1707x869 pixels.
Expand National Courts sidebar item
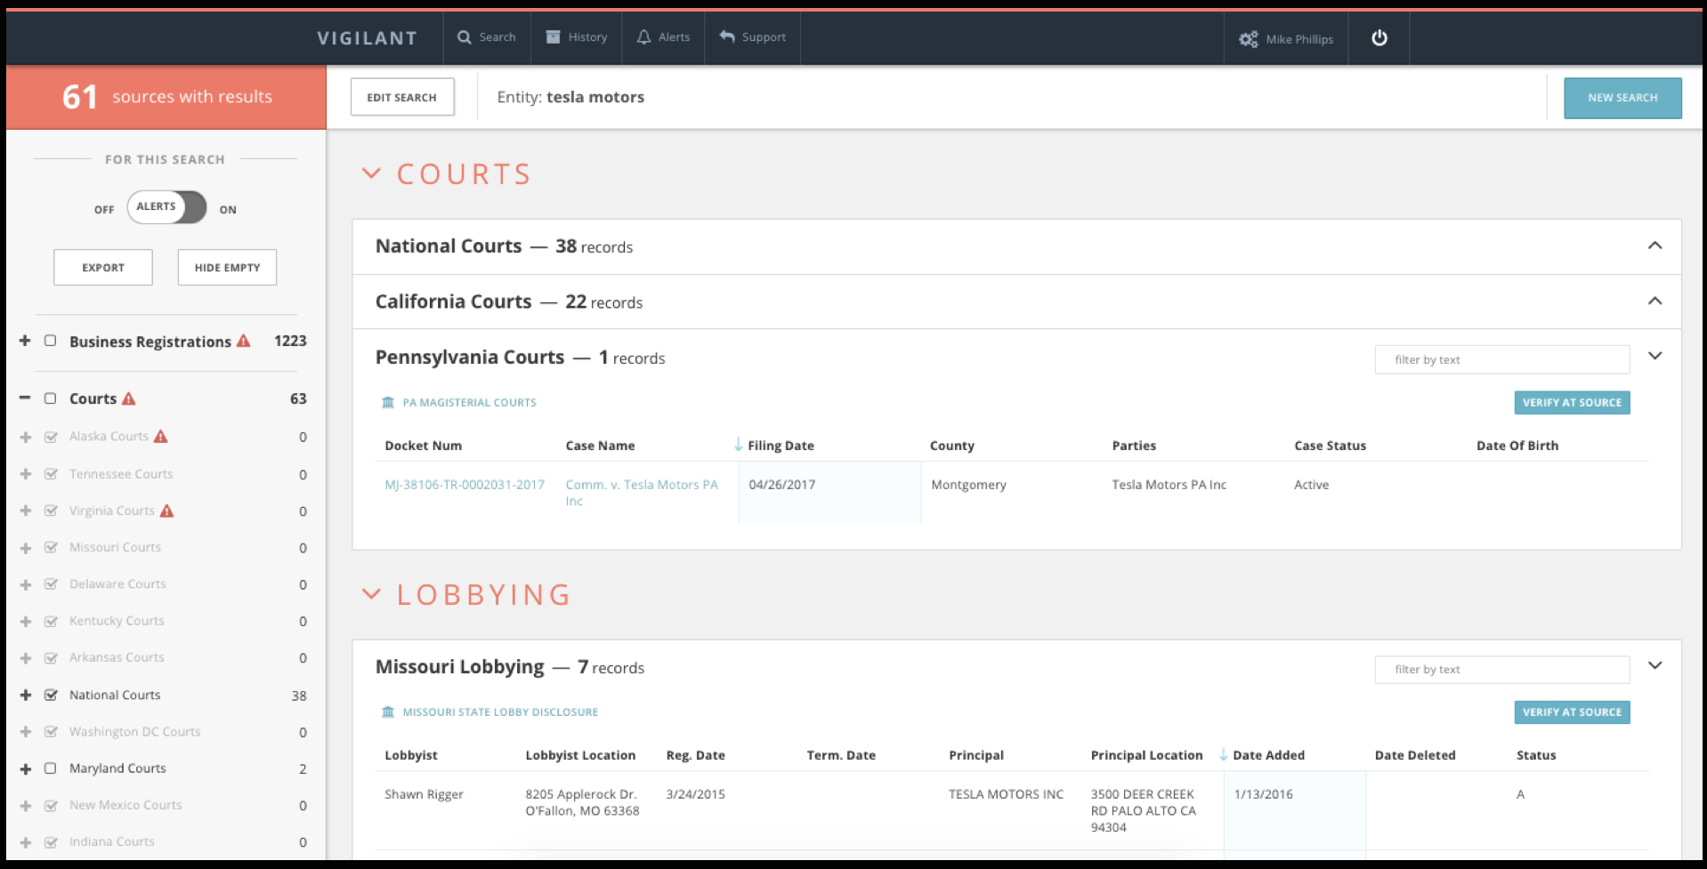25,696
